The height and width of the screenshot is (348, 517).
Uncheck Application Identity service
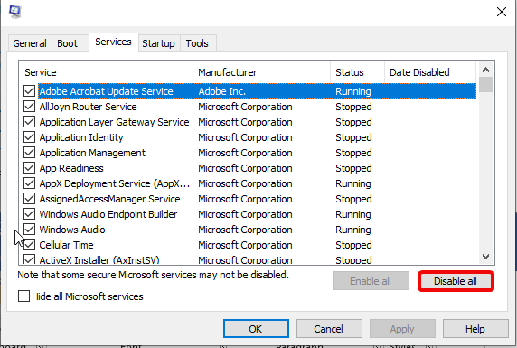29,137
